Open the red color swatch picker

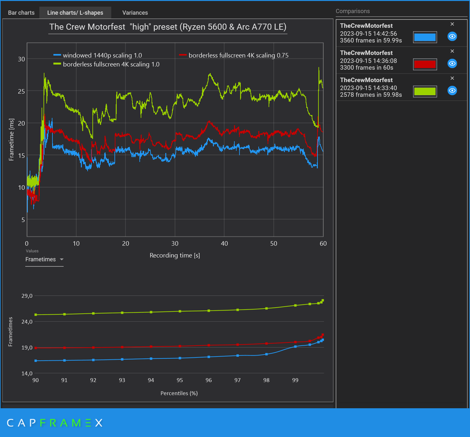point(425,65)
